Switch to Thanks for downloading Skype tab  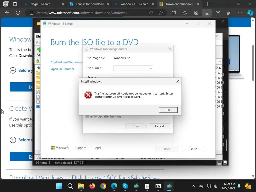click(x=89, y=4)
